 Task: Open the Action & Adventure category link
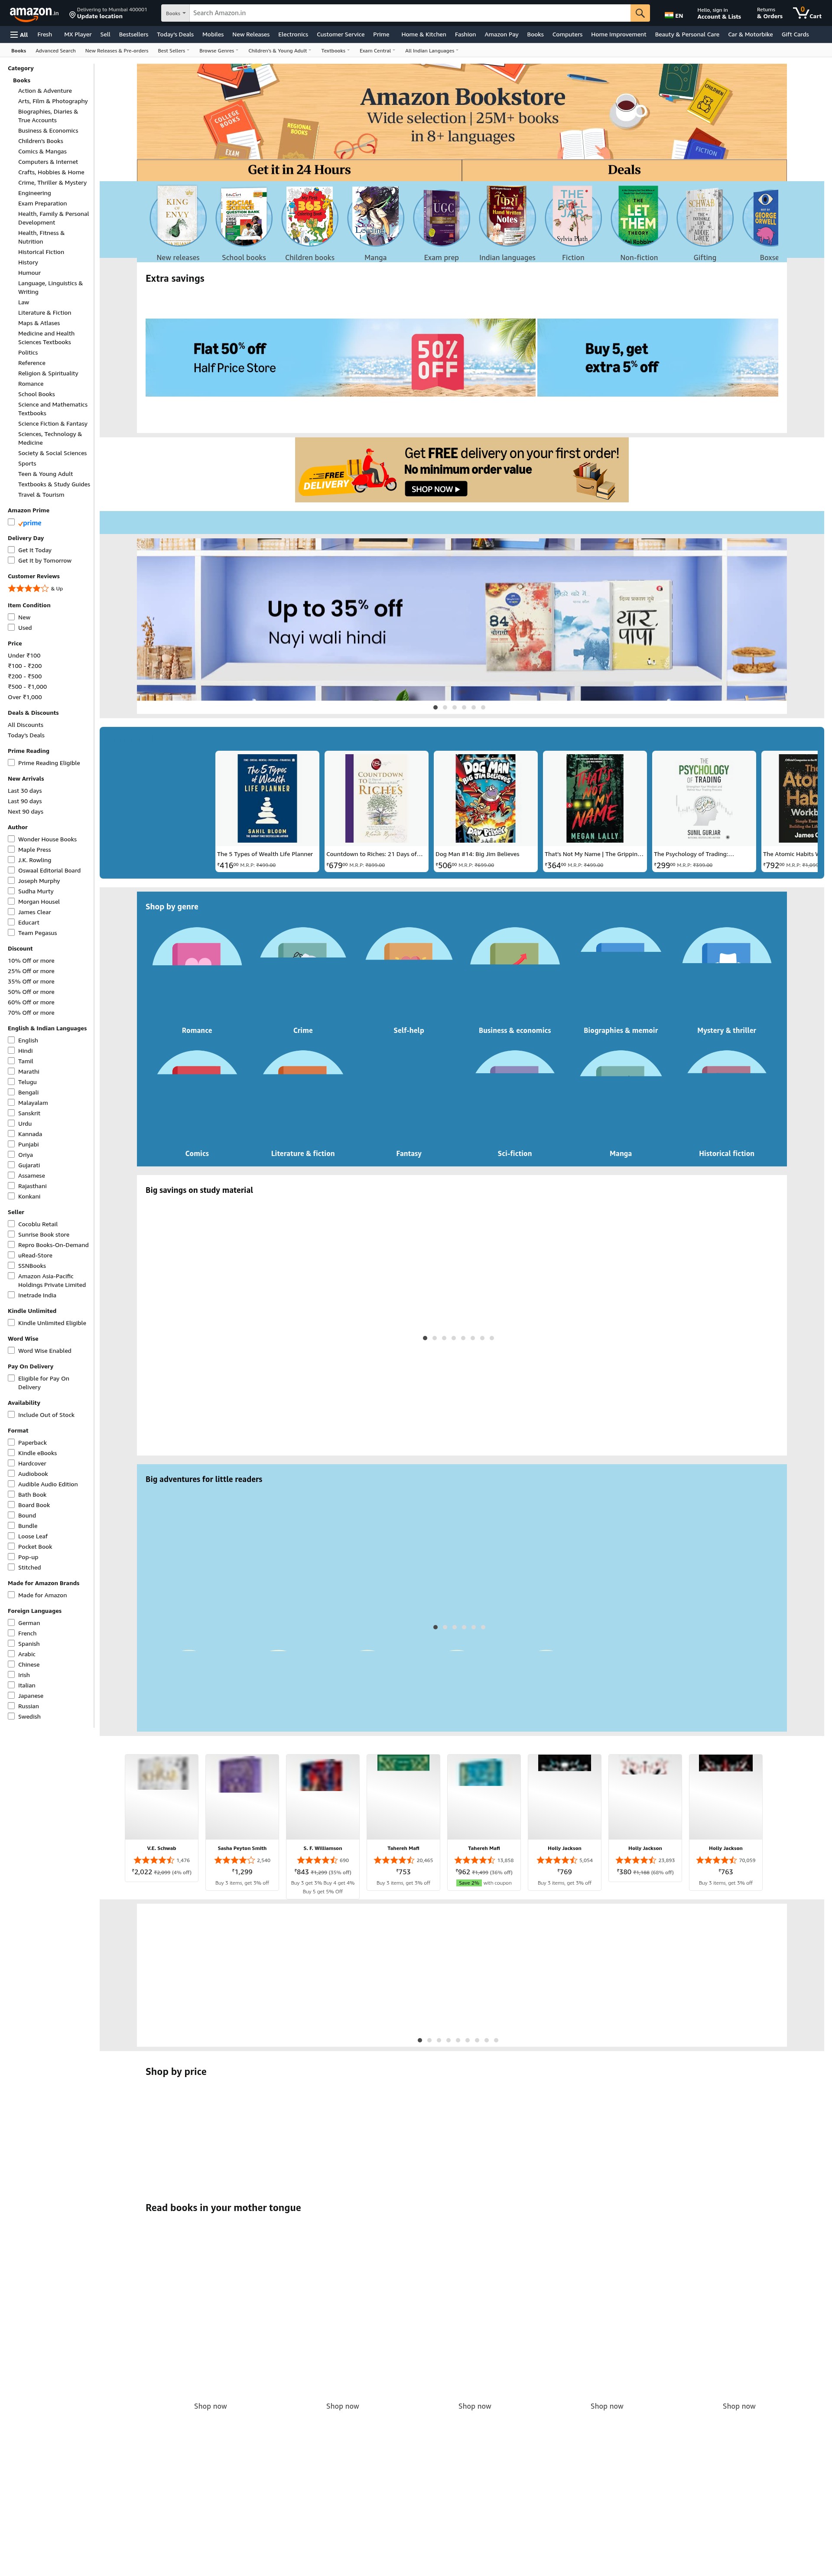click(x=45, y=91)
